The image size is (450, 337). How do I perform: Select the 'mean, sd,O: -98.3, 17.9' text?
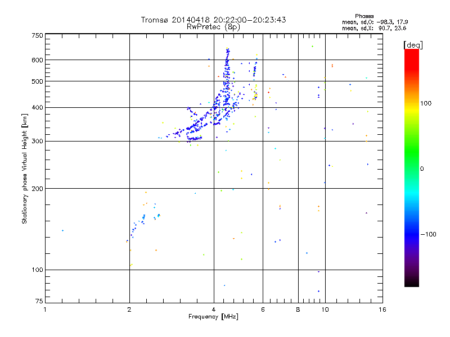[x=375, y=22]
